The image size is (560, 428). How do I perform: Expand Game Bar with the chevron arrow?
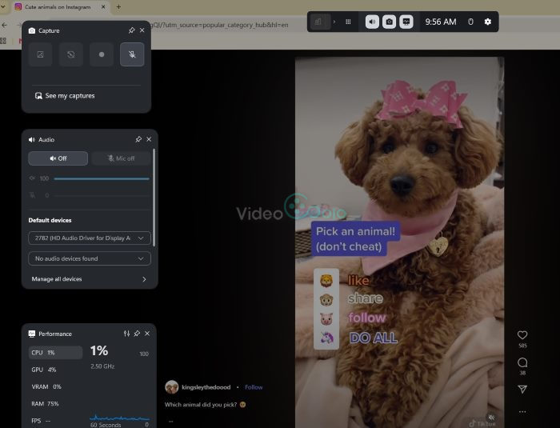(x=334, y=22)
